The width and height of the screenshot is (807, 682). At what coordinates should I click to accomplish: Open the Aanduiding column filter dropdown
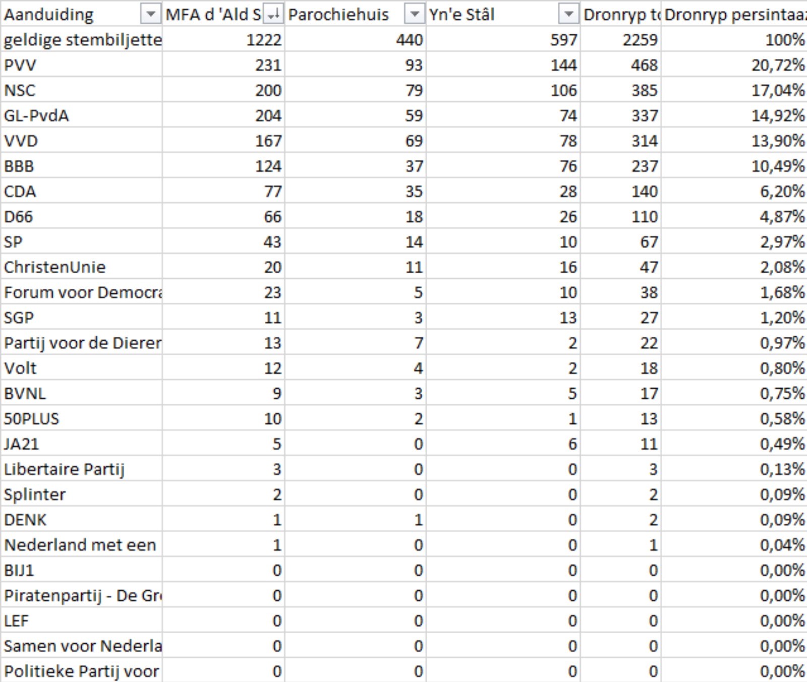[150, 15]
